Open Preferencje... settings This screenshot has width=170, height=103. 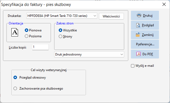(145, 44)
